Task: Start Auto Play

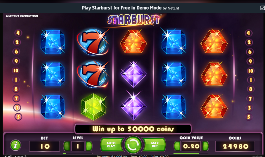Action: pos(112,145)
